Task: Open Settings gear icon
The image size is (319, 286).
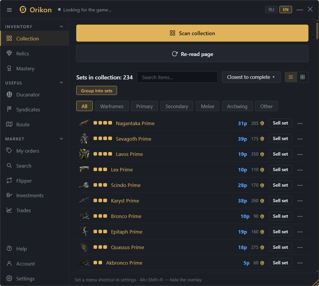Action: point(9,278)
